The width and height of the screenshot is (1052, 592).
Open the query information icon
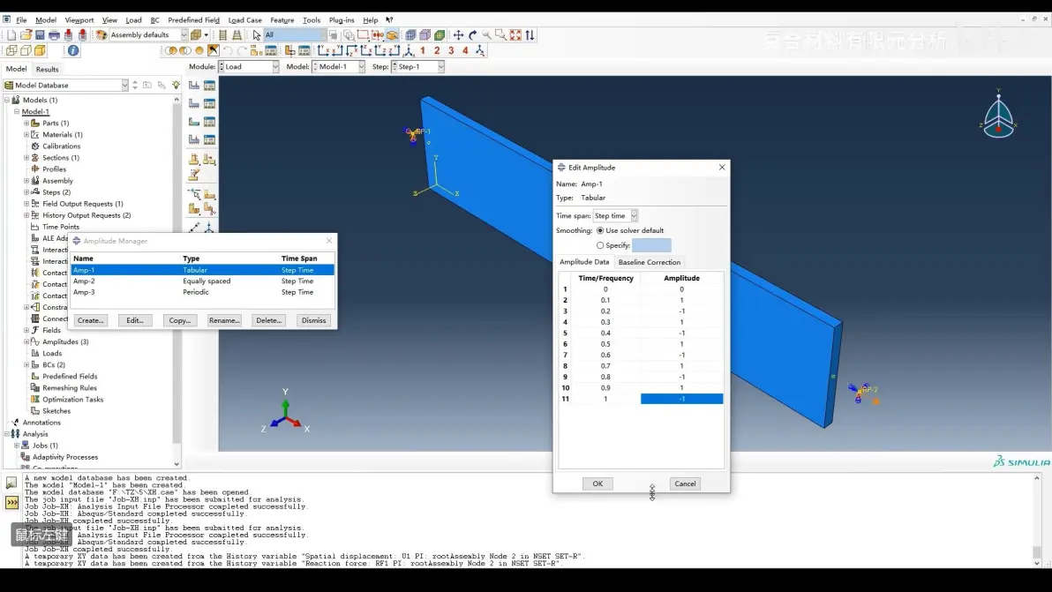point(73,50)
